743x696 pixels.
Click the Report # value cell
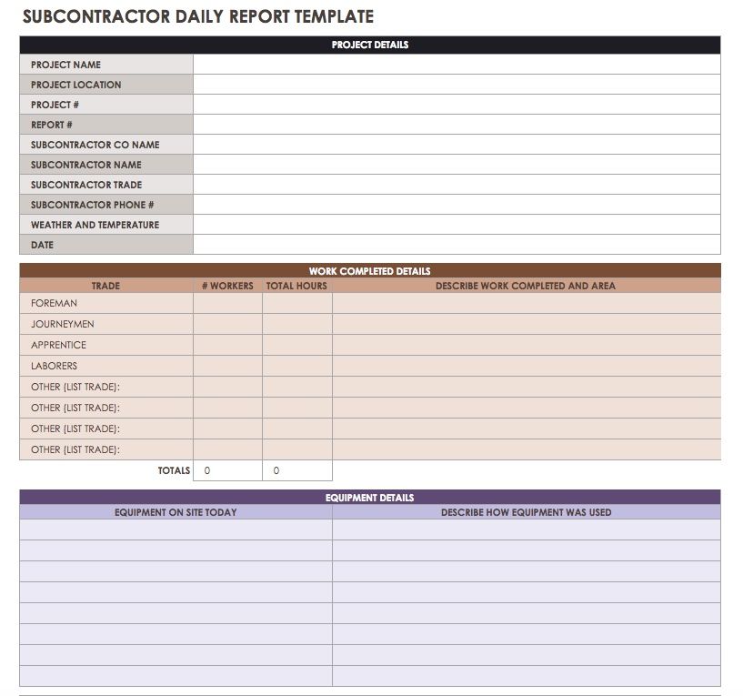(457, 125)
